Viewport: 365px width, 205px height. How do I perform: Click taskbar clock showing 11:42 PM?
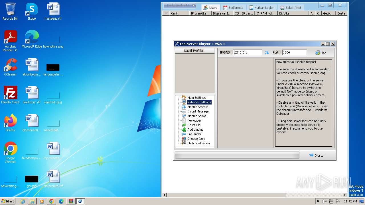pos(350,201)
